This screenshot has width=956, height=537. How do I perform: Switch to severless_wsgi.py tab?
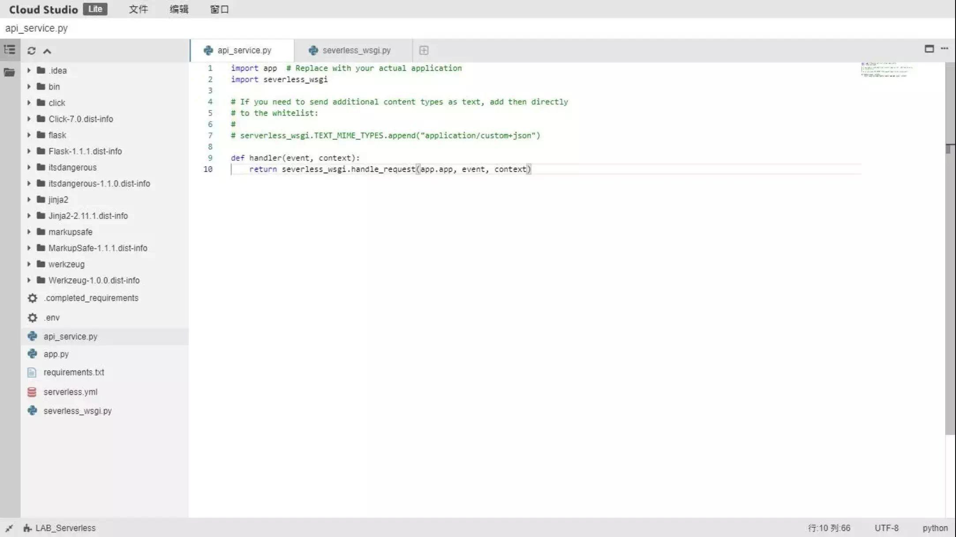(353, 50)
